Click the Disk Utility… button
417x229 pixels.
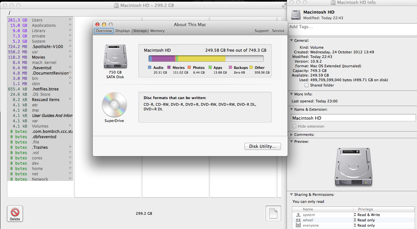262,146
